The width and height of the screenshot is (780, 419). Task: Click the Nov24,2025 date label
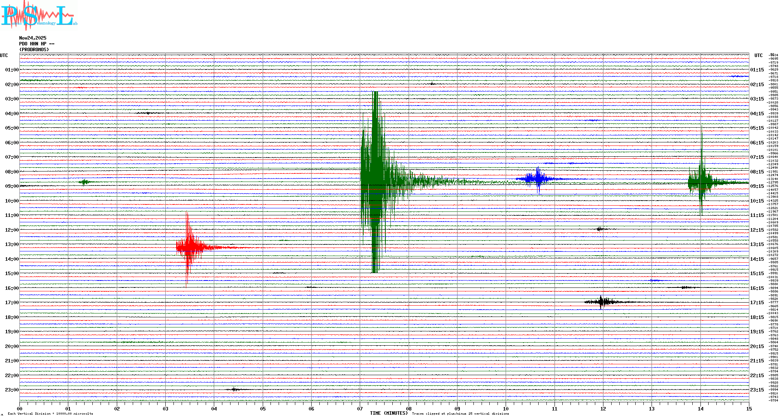[x=33, y=38]
